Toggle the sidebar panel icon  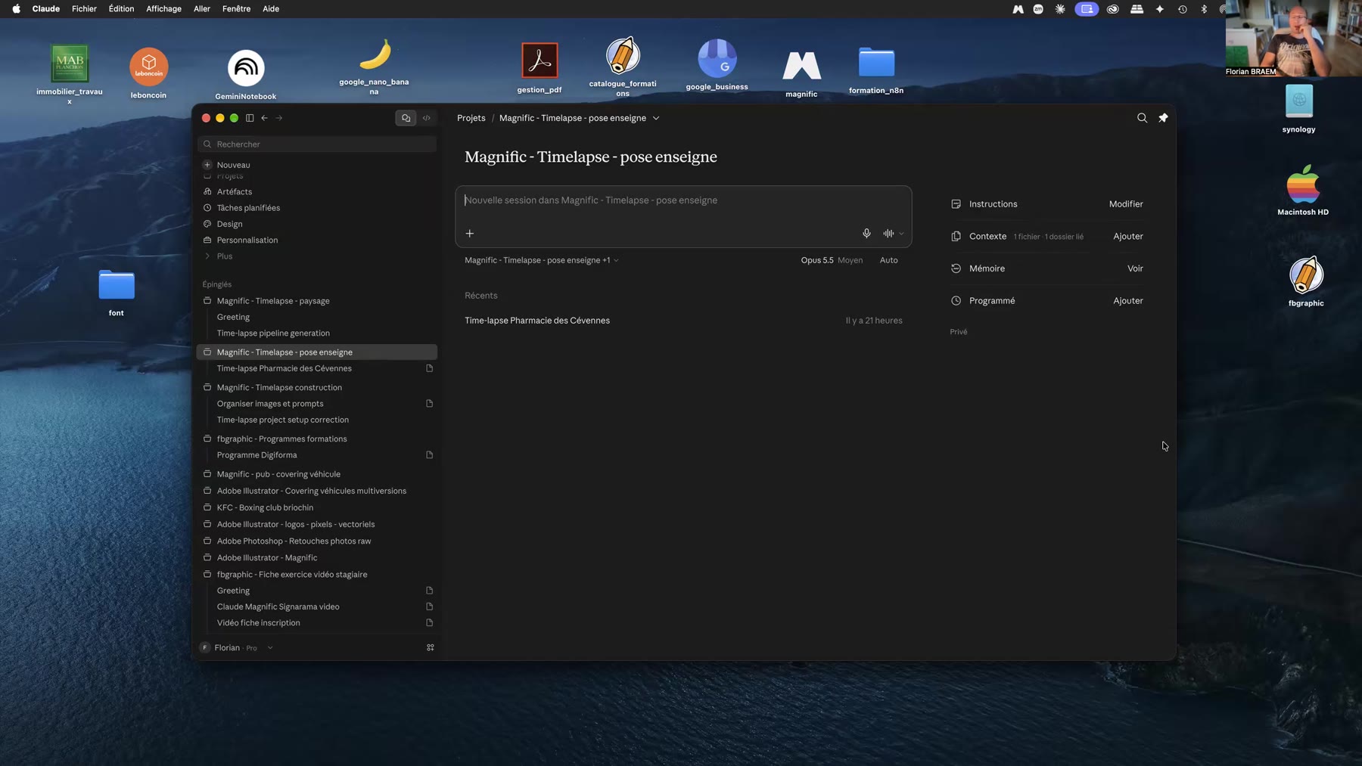click(250, 118)
